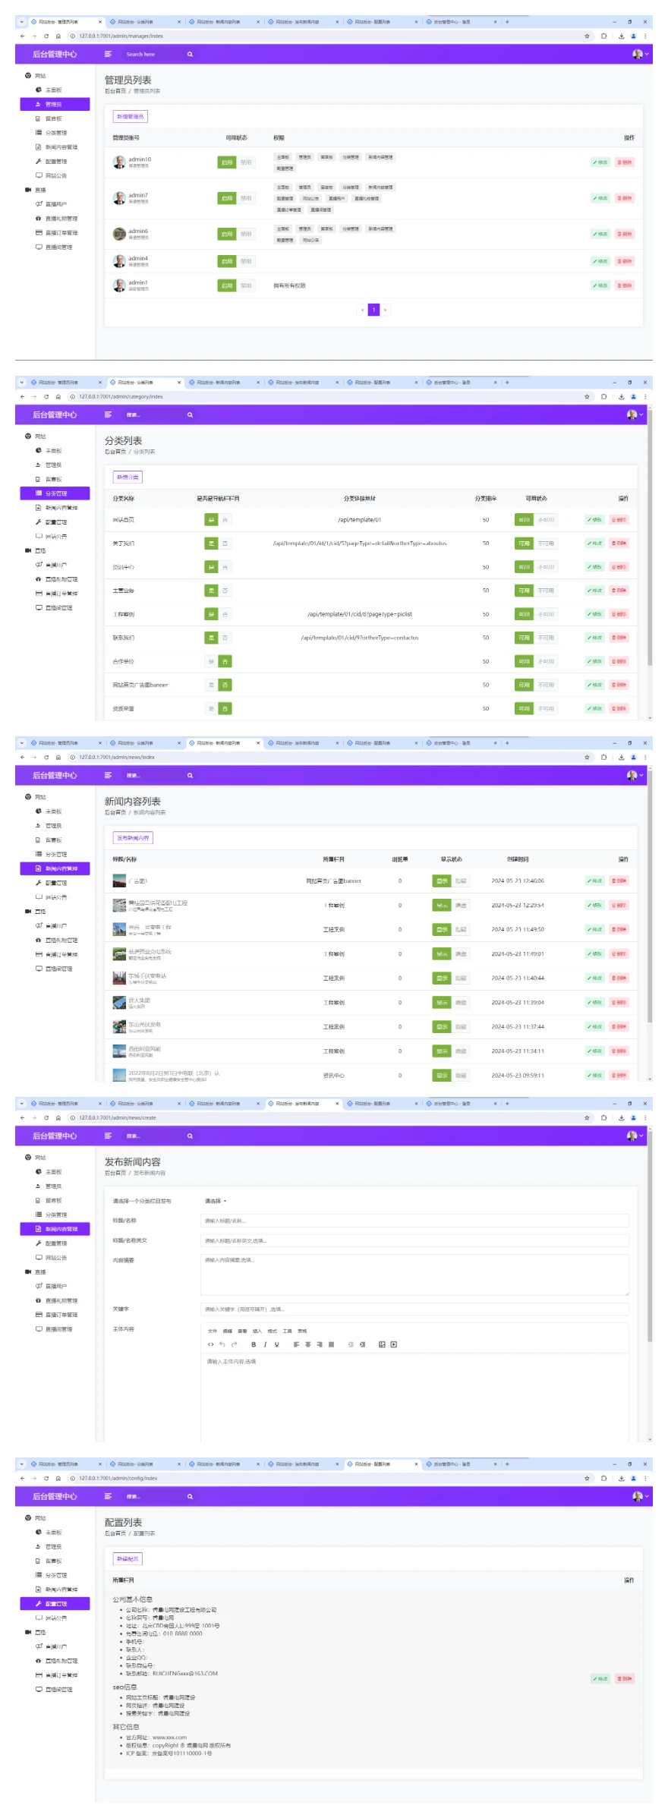Viewport: 668px width, 1818px height.
Task: Click browser extensions icon on 新闻内容列表 page
Action: tap(603, 757)
